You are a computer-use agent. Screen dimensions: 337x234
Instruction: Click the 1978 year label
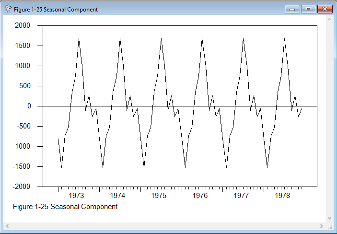282,196
